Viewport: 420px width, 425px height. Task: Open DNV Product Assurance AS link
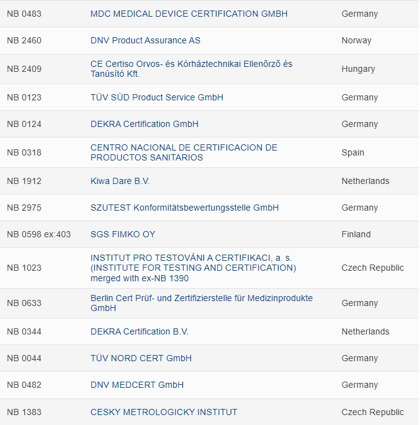pos(145,40)
